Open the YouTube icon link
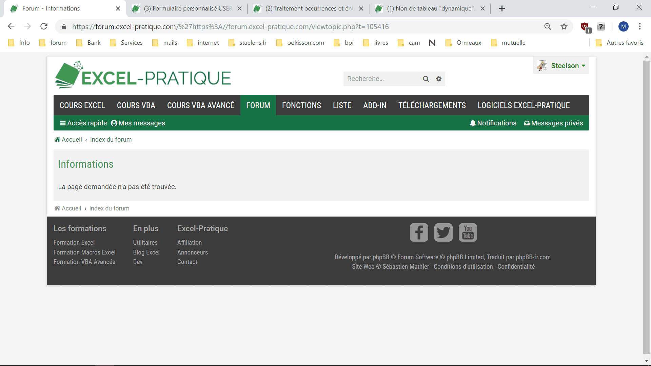 [x=468, y=232]
